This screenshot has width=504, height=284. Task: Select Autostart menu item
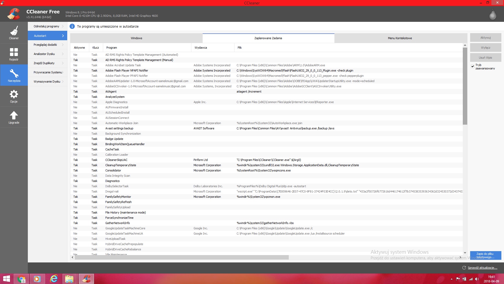[x=48, y=35]
